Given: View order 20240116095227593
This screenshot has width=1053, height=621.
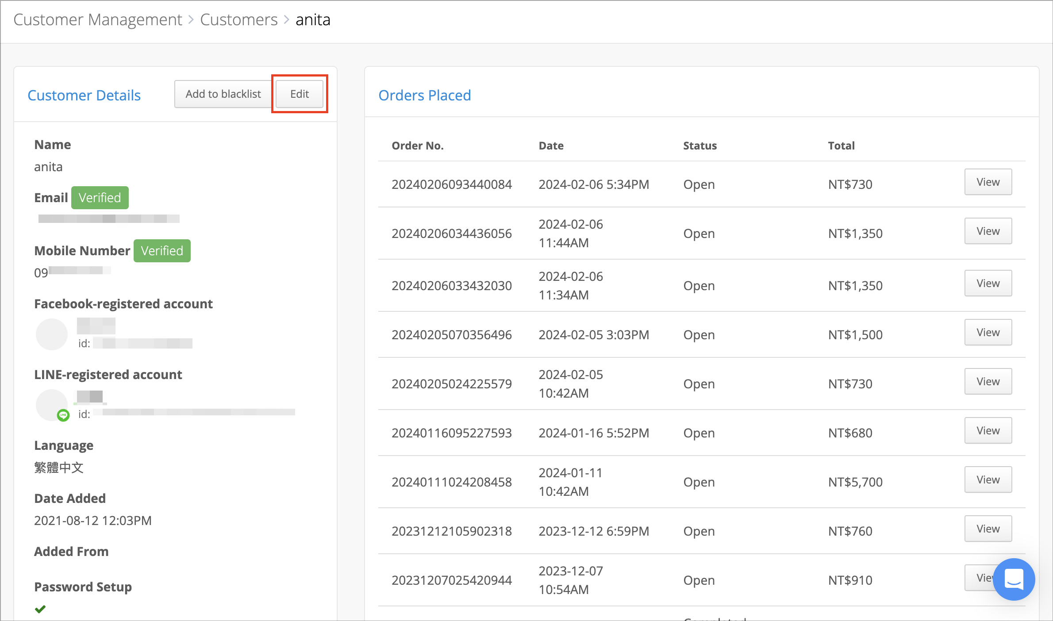Looking at the screenshot, I should (988, 430).
